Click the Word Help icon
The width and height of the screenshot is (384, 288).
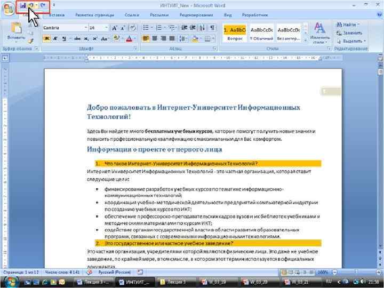tap(380, 15)
